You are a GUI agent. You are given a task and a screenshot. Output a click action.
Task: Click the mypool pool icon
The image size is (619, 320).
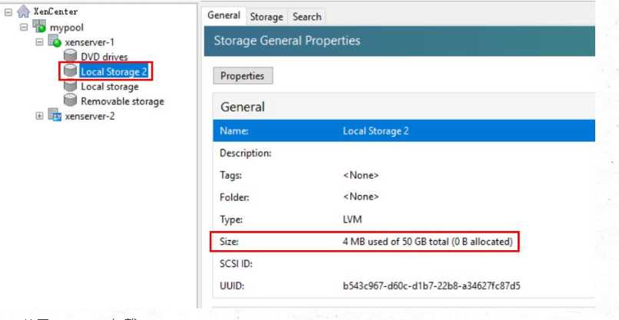click(39, 26)
